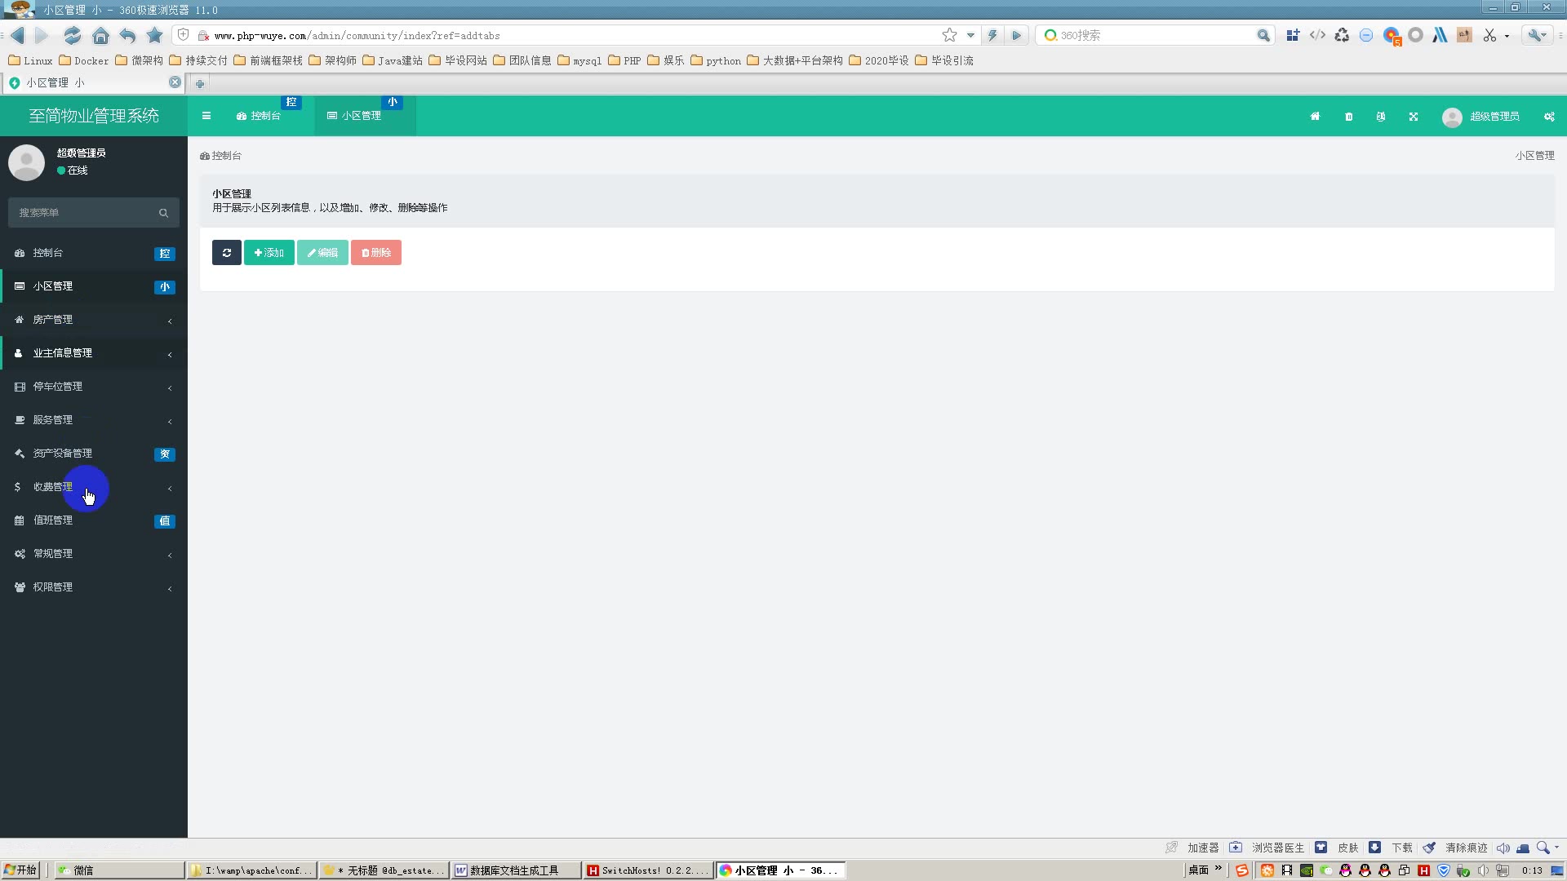Screen dimensions: 1567x881
Task: Expand the 房产管理 menu item
Action: point(92,318)
